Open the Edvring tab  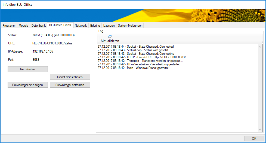coord(95,26)
